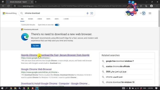Open visual search camera icon

(x=92, y=13)
